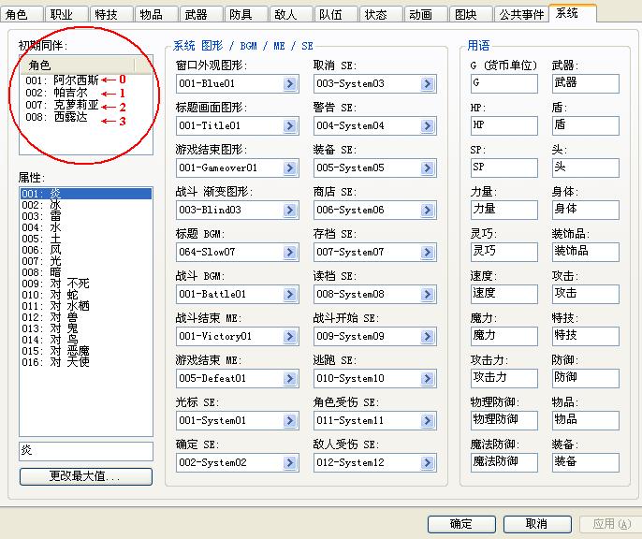The width and height of the screenshot is (642, 539).
Task: Click the 灵巧 term field
Action: (504, 252)
